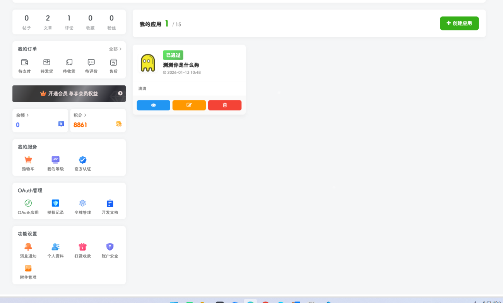Image resolution: width=503 pixels, height=303 pixels.
Task: Click the blue eye view button
Action: click(153, 105)
